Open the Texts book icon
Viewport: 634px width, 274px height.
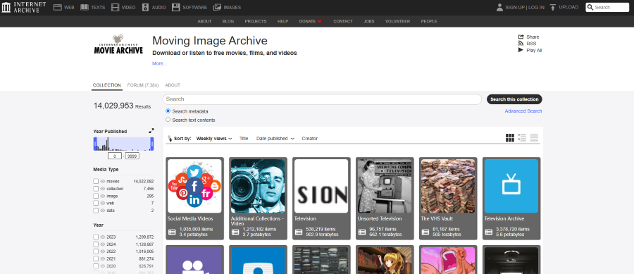pyautogui.click(x=84, y=7)
